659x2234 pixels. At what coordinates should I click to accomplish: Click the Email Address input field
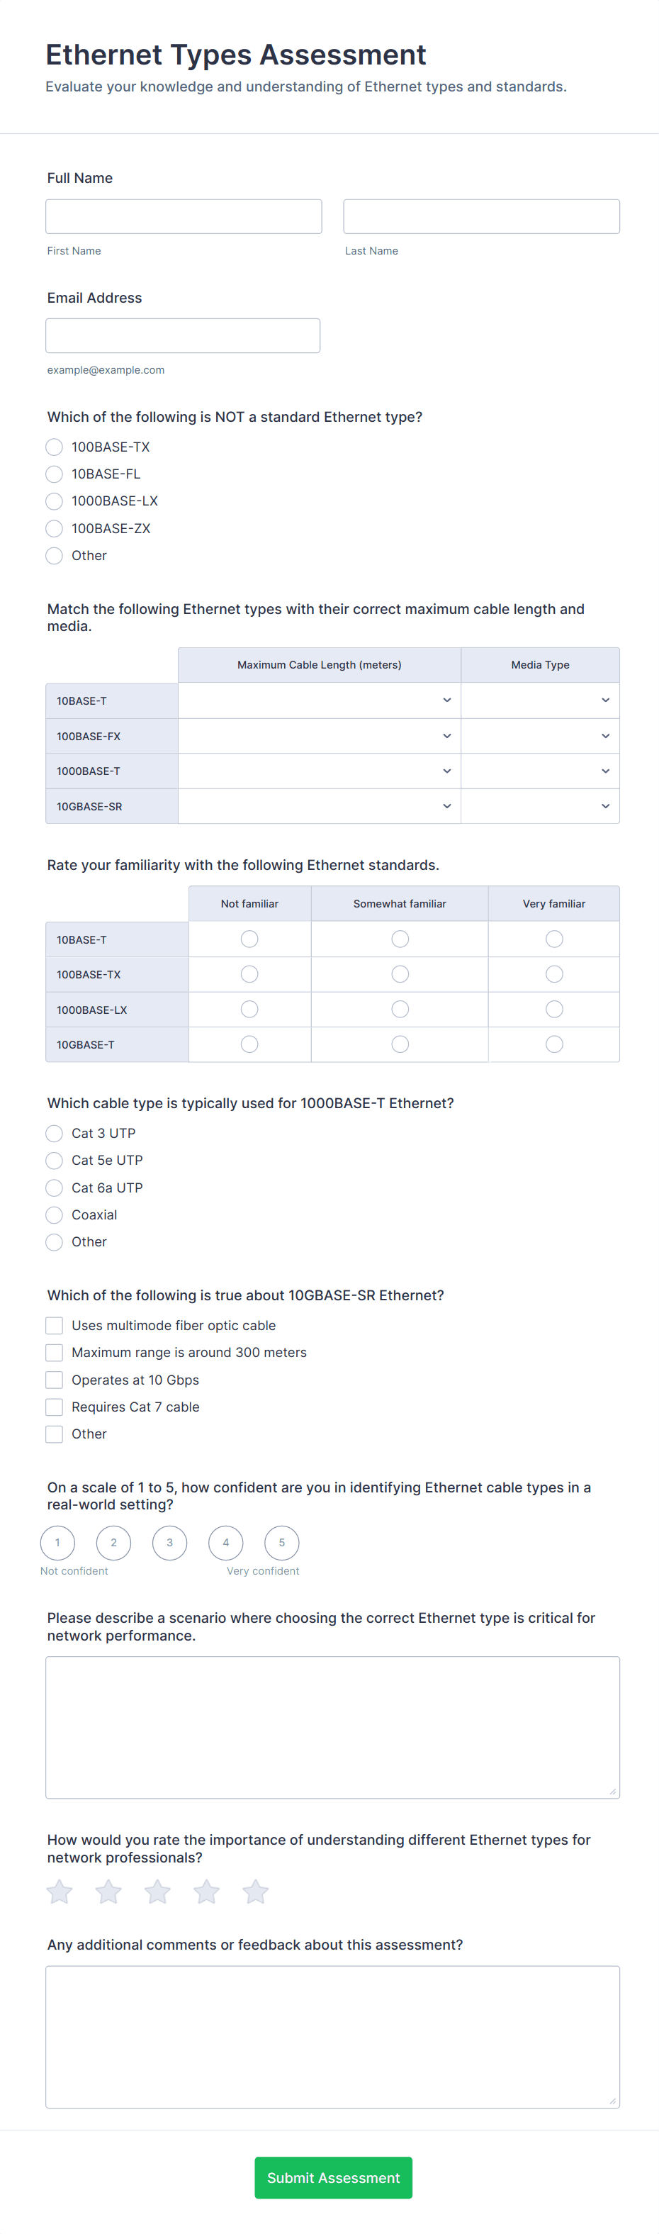(x=183, y=335)
